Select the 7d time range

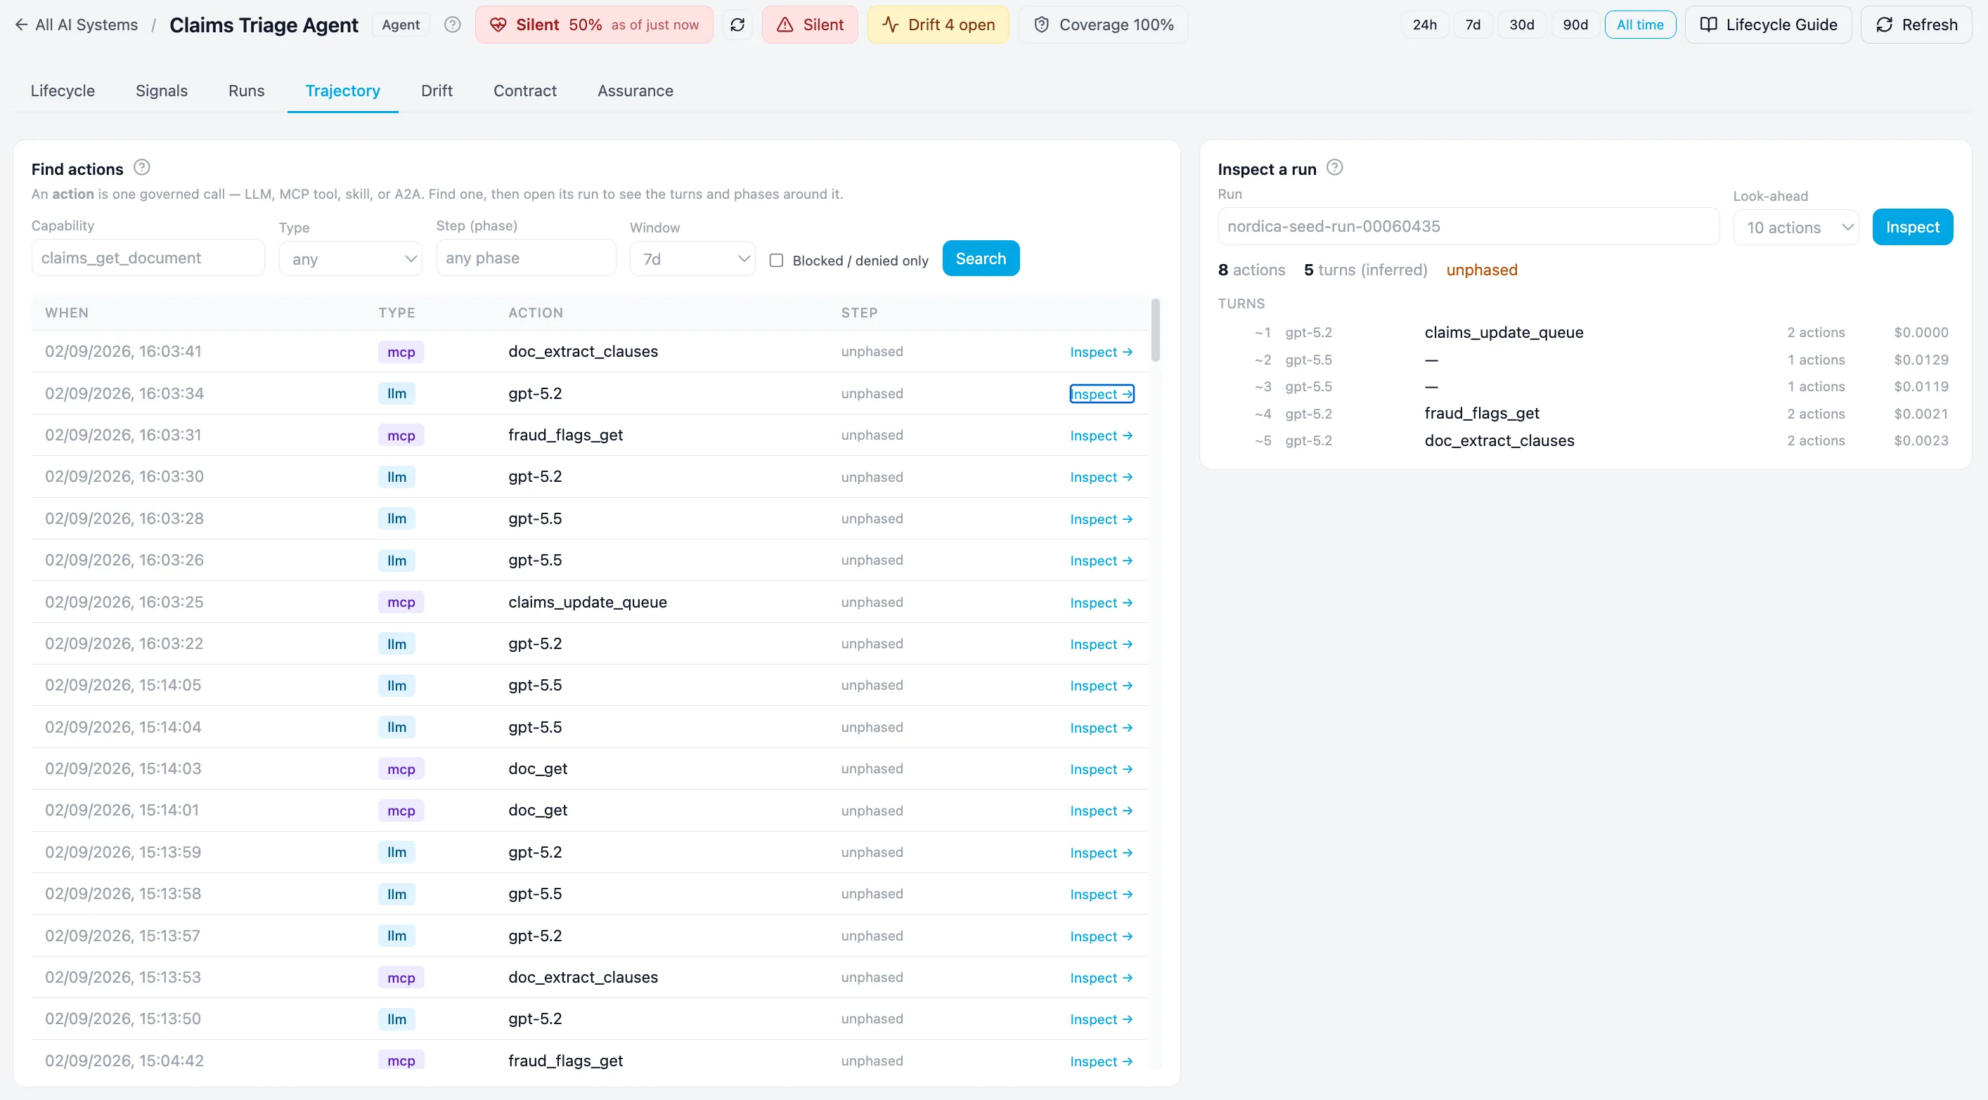pyautogui.click(x=1473, y=25)
